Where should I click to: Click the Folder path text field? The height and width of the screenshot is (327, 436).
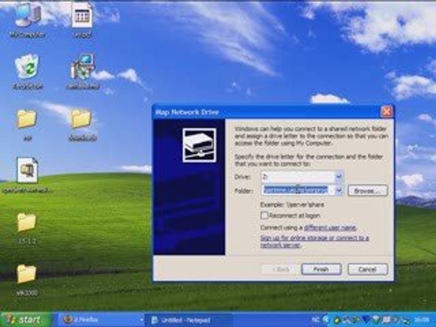tap(298, 190)
